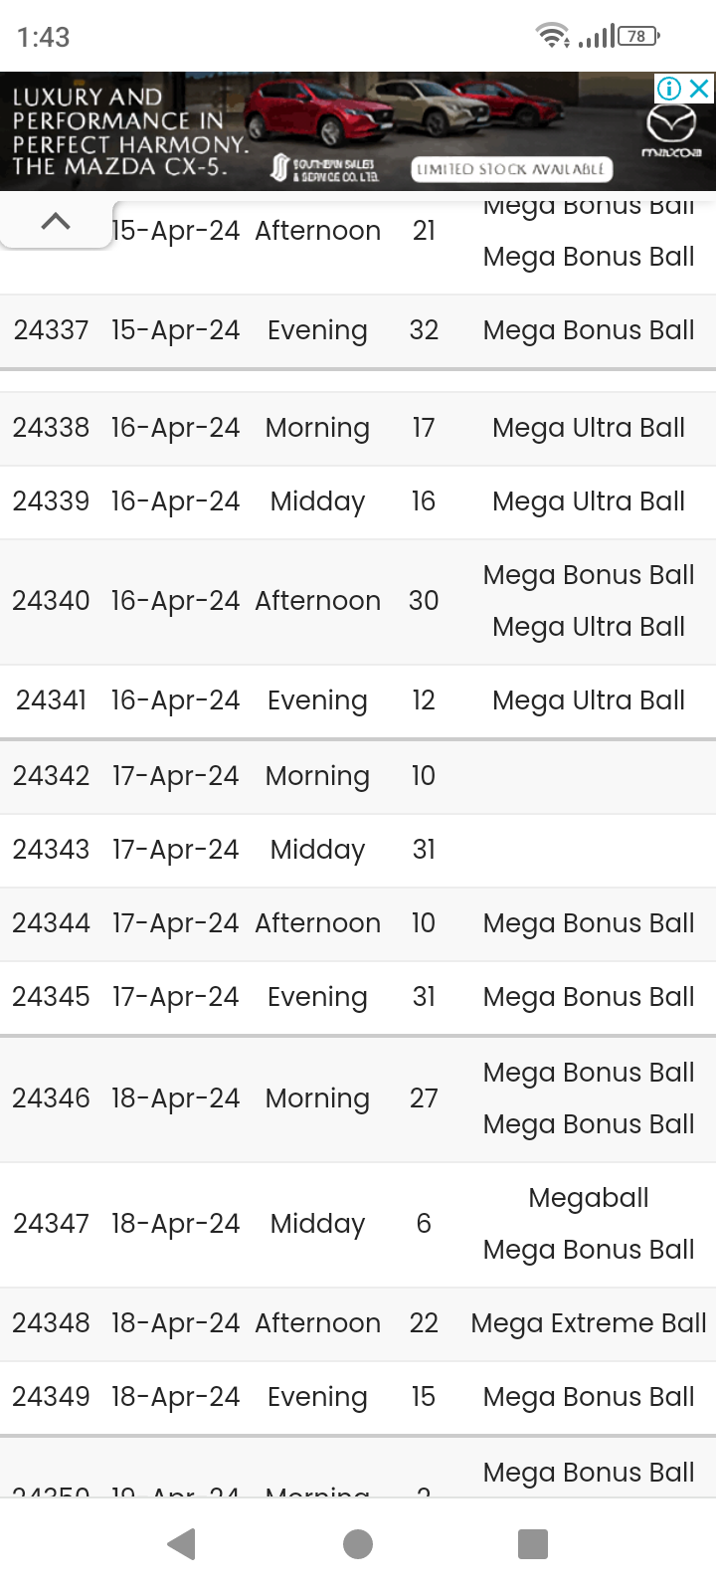Tap the Wi-Fi status icon
The image size is (716, 1592).
tap(552, 37)
